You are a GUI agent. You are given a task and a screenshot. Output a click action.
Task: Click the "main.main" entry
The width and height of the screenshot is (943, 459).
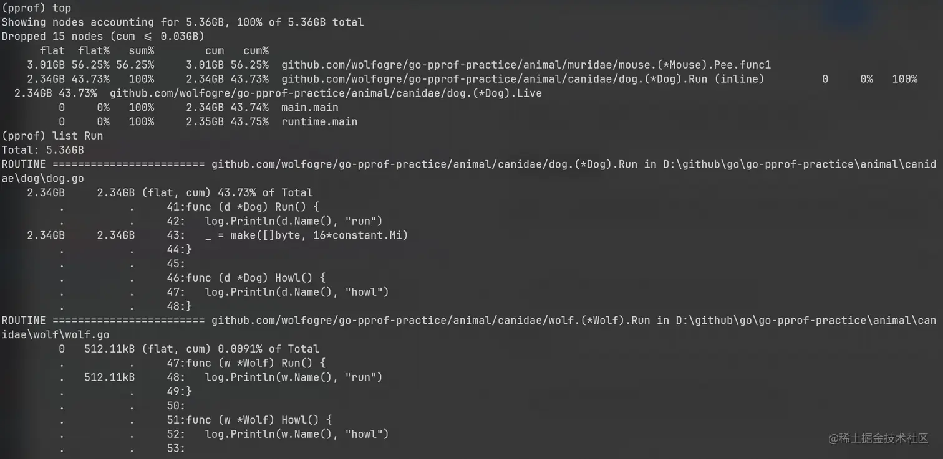[309, 107]
